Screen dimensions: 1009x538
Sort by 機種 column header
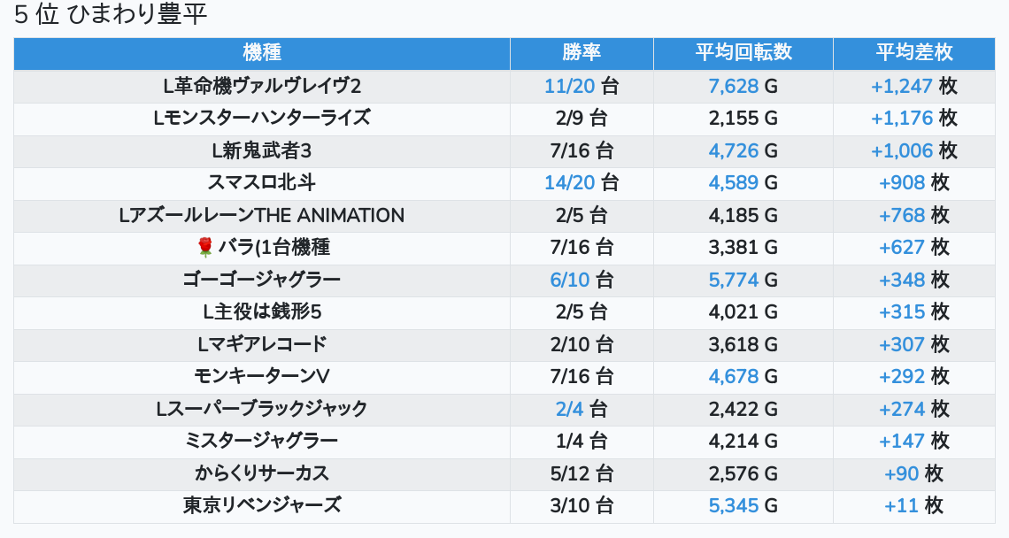point(261,53)
